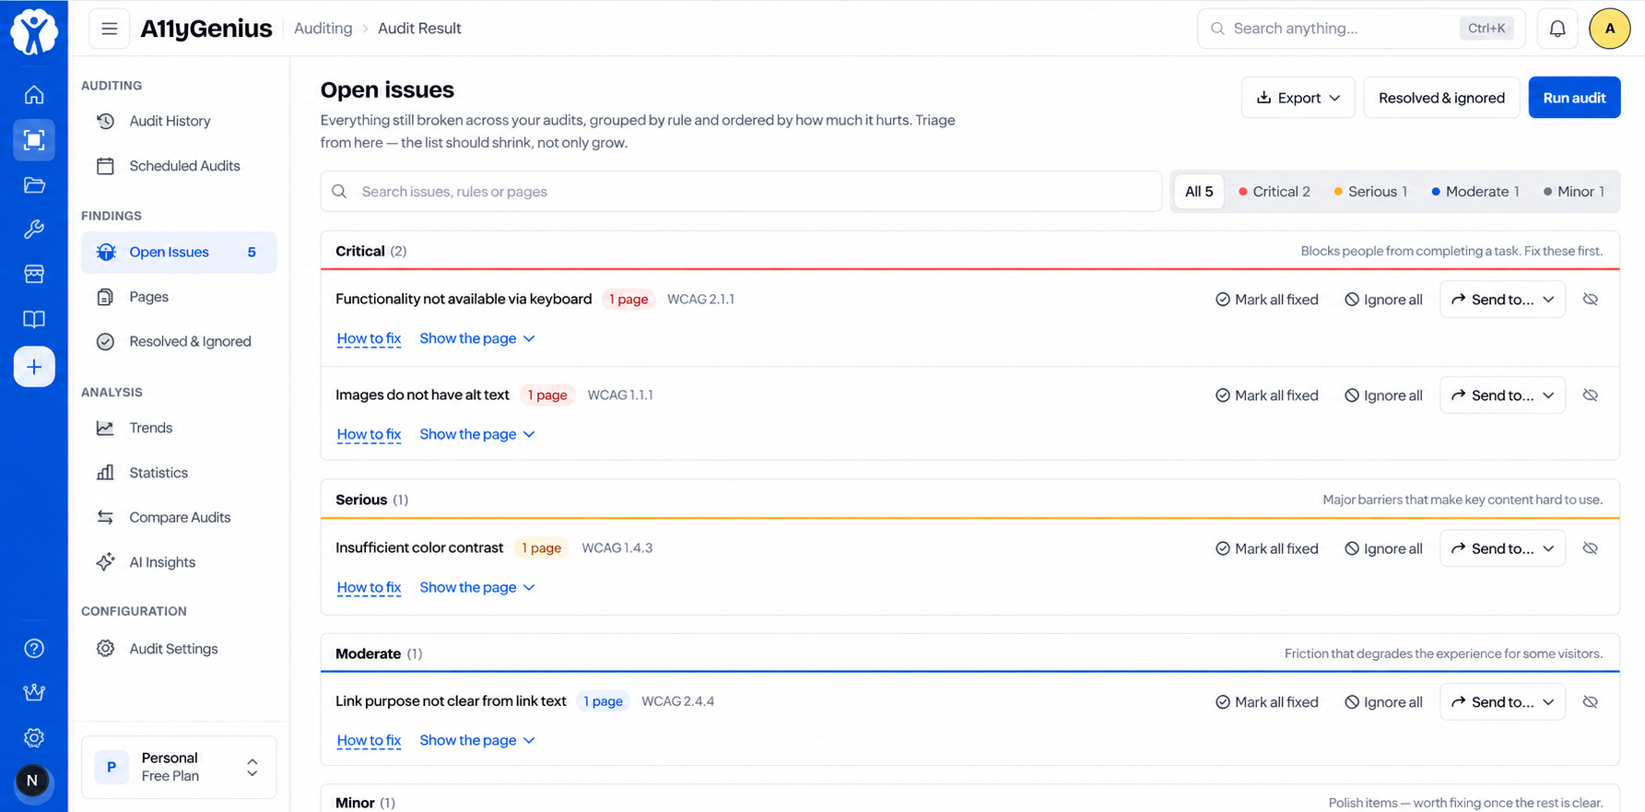Click the plus add button in rail
The width and height of the screenshot is (1645, 812).
[x=34, y=367]
